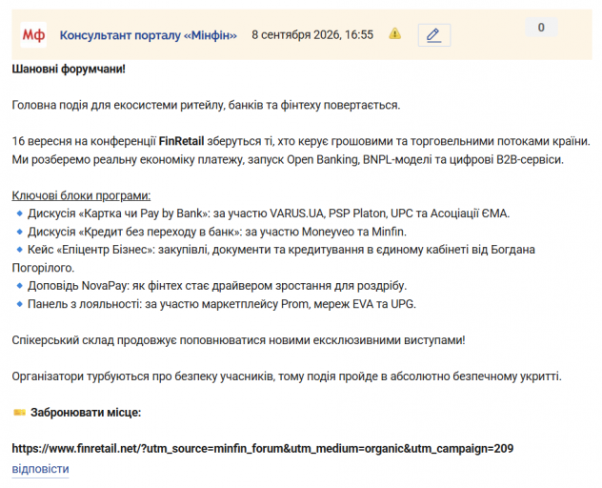Click the Забронювати місце heading
602x488 pixels.
click(86, 413)
